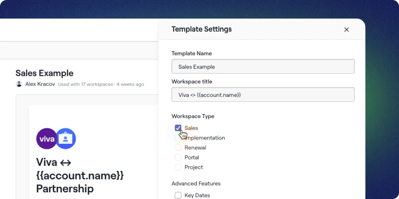Click the purple Viva logo icon
399x199 pixels.
(x=47, y=139)
